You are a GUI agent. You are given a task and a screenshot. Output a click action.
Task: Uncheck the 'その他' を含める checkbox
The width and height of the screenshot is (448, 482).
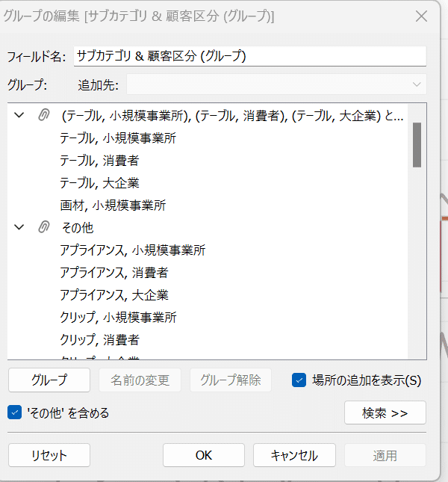coord(14,413)
